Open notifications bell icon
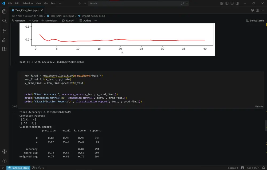 (x=264, y=168)
